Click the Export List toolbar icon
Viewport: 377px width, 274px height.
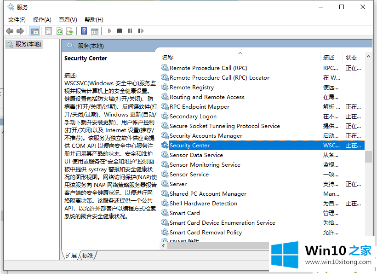[70, 31]
